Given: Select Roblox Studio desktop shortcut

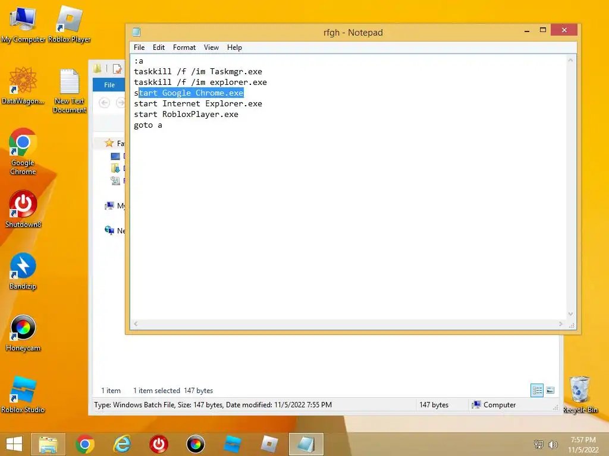Looking at the screenshot, I should tap(23, 394).
